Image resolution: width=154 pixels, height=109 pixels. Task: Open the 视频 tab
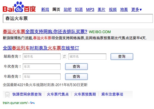[113, 9]
